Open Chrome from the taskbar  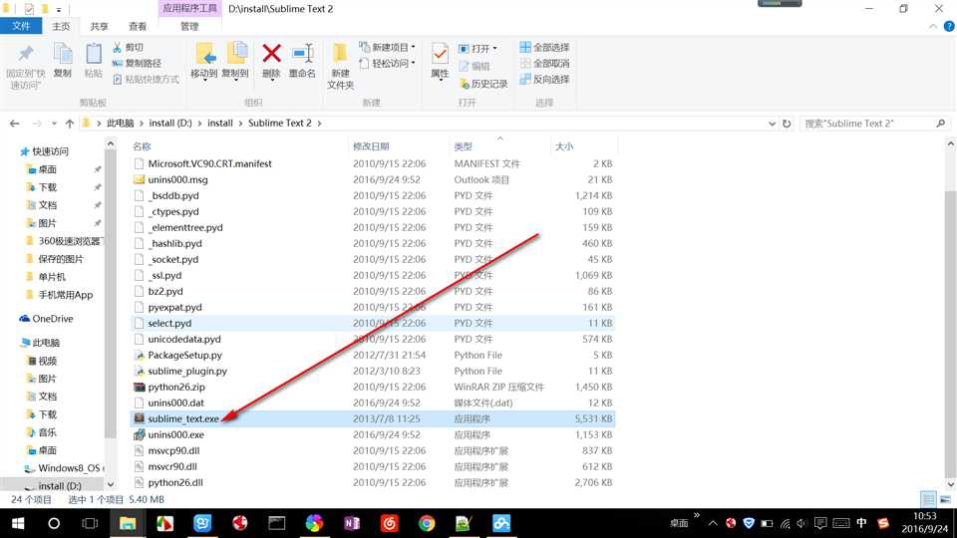pyautogui.click(x=427, y=523)
